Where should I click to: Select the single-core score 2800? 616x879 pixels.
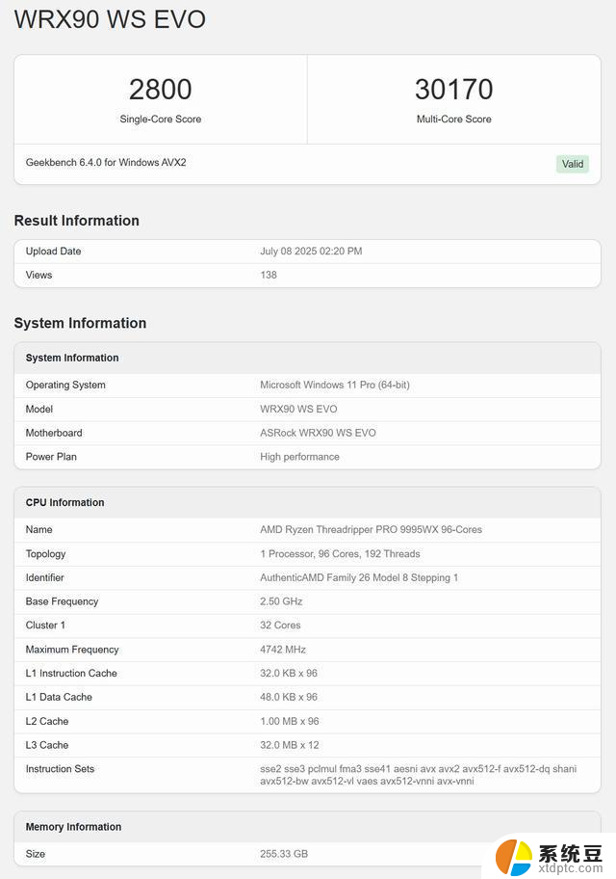(160, 89)
